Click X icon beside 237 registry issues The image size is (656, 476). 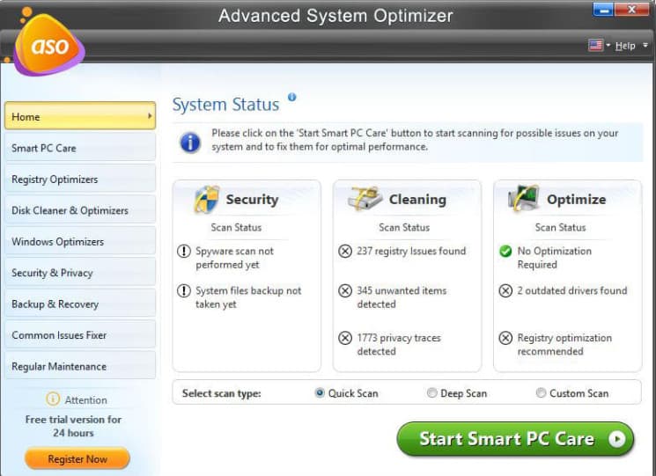coord(345,251)
